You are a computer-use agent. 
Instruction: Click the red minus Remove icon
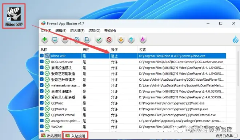(x=65, y=39)
